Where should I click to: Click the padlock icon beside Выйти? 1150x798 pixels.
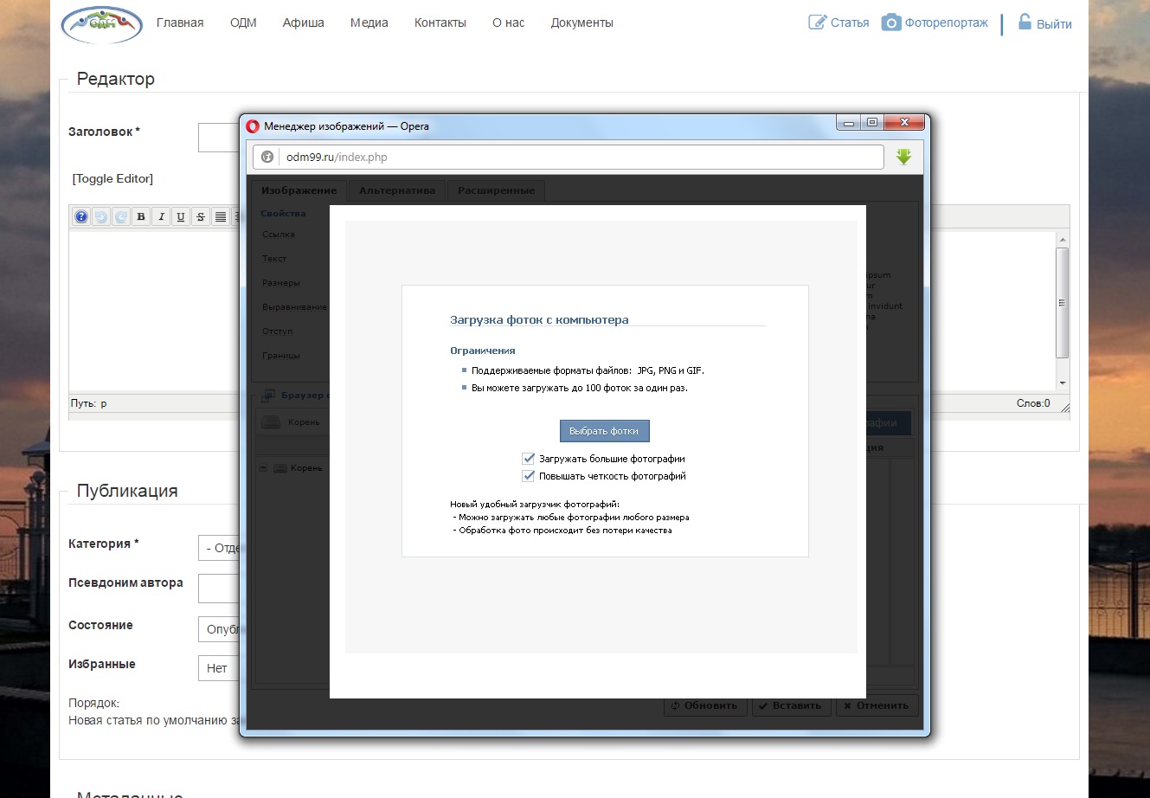tap(1025, 22)
